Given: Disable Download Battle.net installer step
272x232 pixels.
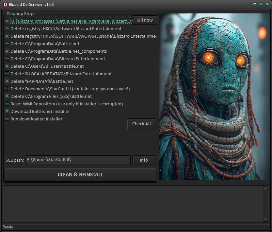Looking at the screenshot, I should (7, 112).
